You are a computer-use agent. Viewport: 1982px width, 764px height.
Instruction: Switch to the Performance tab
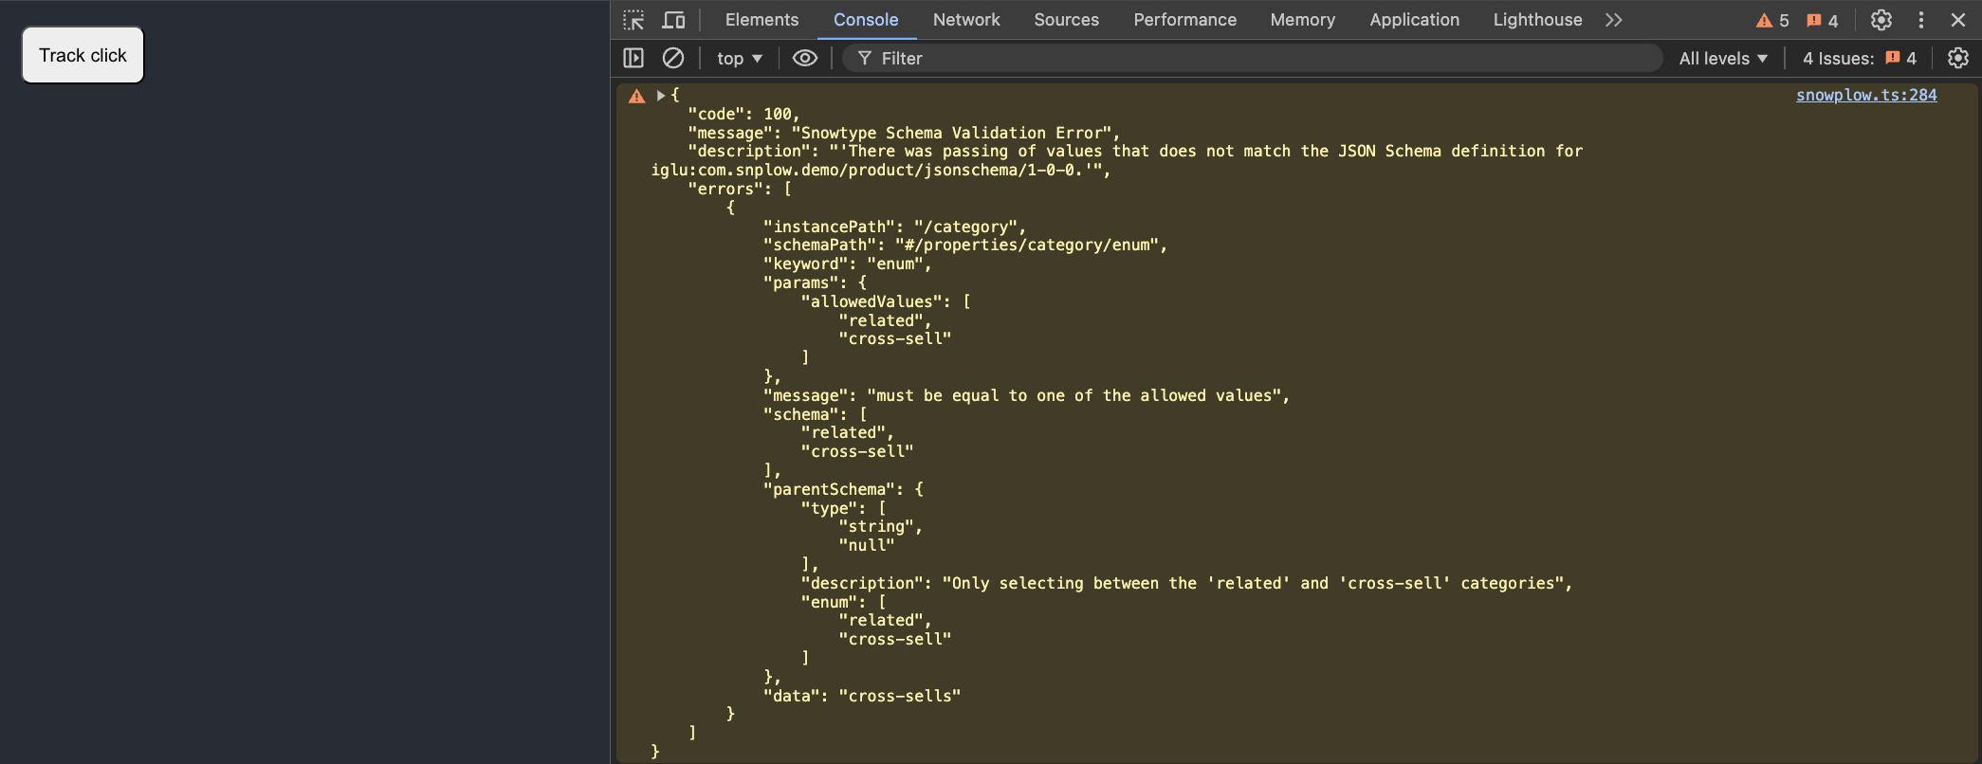(1185, 20)
